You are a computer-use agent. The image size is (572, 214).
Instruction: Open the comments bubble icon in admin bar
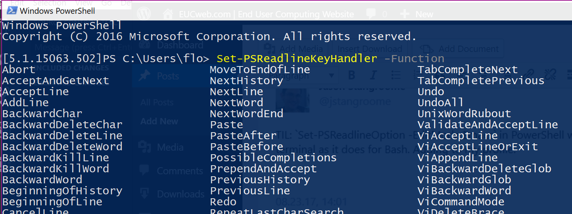[371, 14]
